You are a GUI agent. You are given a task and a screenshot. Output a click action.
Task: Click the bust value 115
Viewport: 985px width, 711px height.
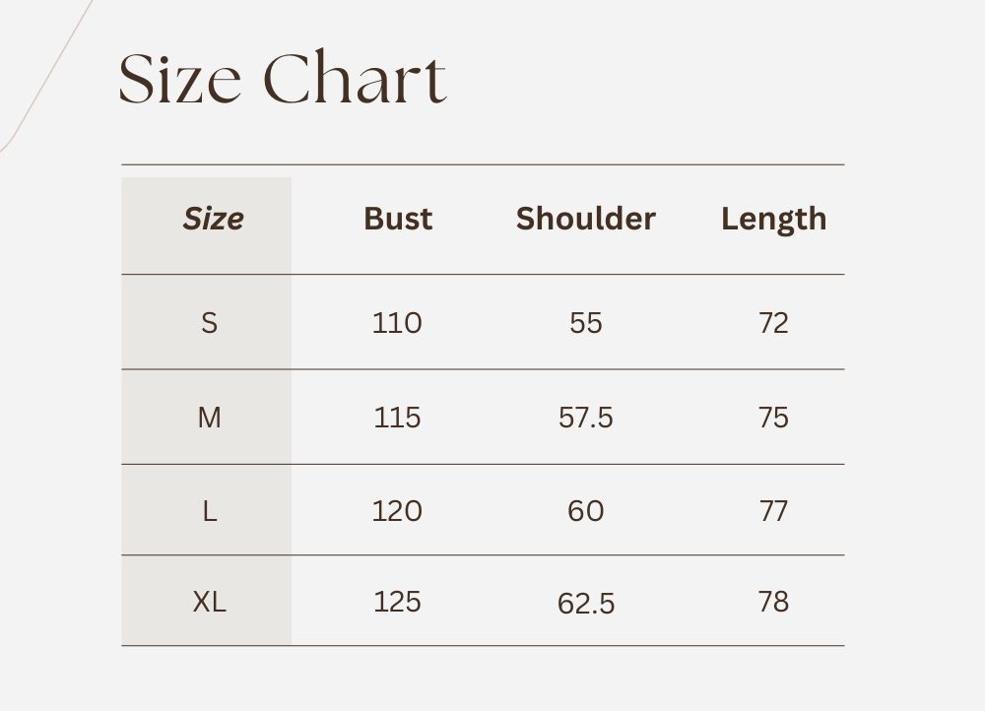click(x=397, y=418)
